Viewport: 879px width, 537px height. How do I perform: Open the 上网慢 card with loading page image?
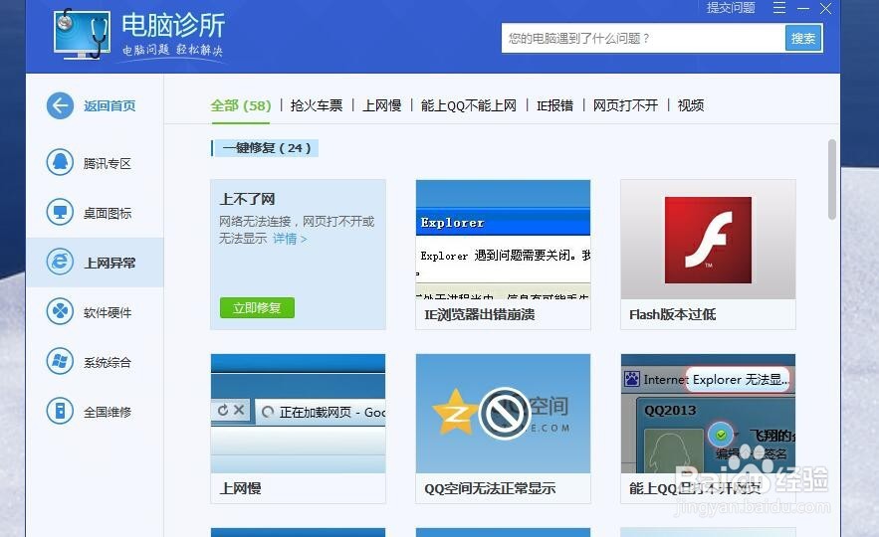pos(299,414)
